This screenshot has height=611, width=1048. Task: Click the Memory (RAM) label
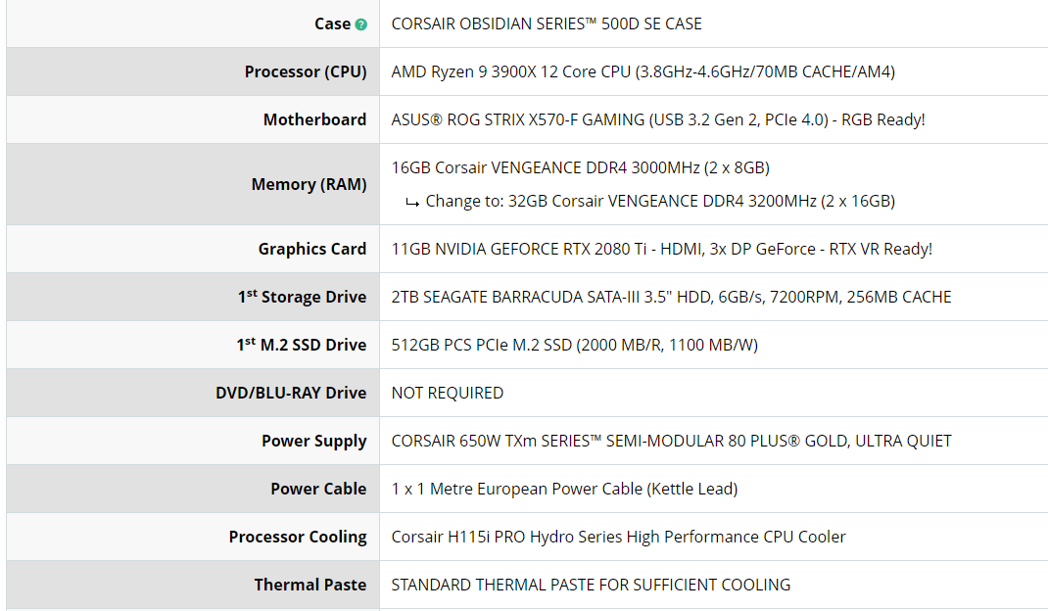[x=309, y=184]
